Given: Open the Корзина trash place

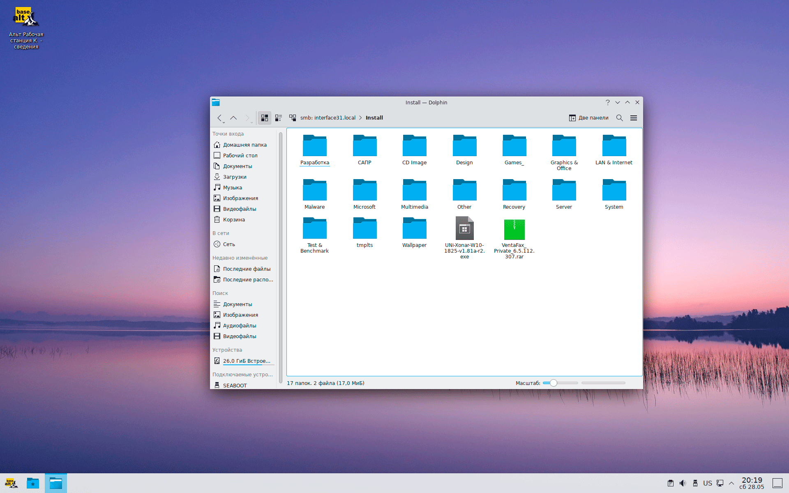Looking at the screenshot, I should coord(233,220).
